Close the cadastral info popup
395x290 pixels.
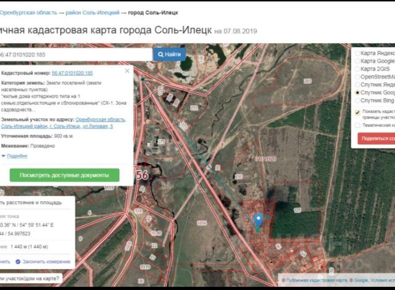coord(128,71)
